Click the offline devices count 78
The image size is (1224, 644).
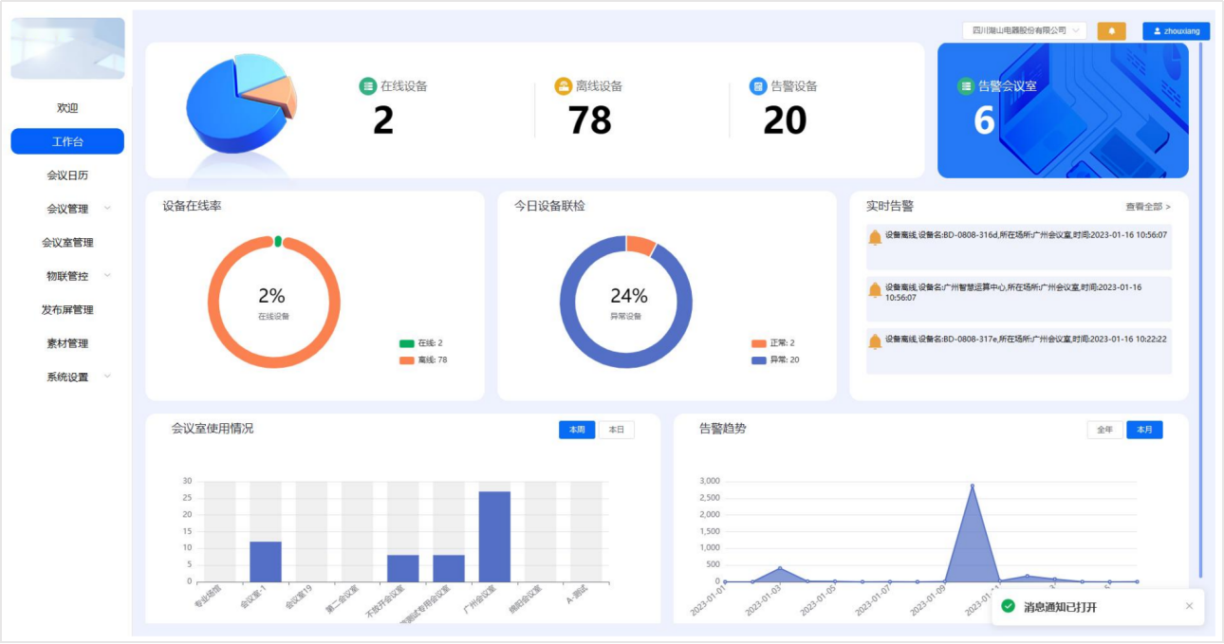(x=590, y=120)
